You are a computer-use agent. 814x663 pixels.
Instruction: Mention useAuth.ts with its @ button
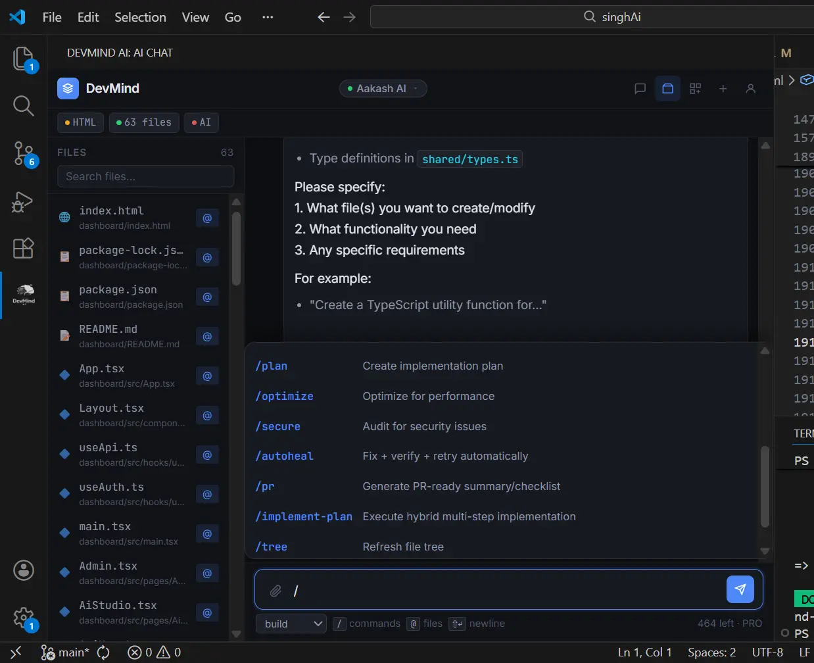click(x=207, y=495)
